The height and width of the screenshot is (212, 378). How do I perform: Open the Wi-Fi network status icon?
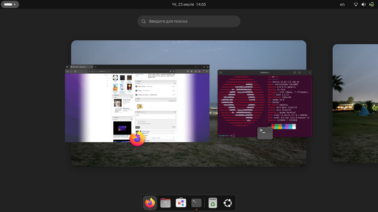[x=356, y=4]
